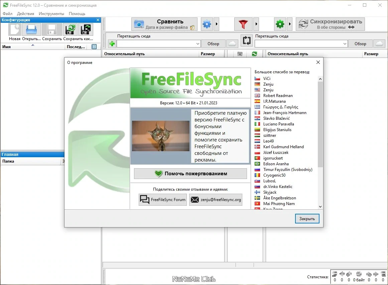Viewport: 388px width, 285px height.
Task: Close the О программе dialog with X
Action: coord(318,62)
